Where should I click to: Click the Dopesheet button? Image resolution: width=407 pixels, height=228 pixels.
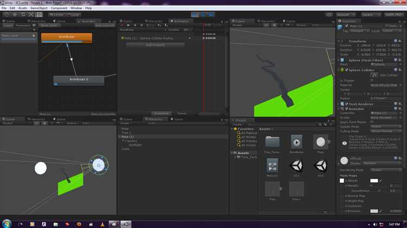[x=161, y=113]
